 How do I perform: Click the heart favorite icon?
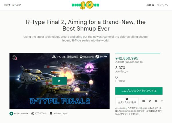tap(127, 99)
